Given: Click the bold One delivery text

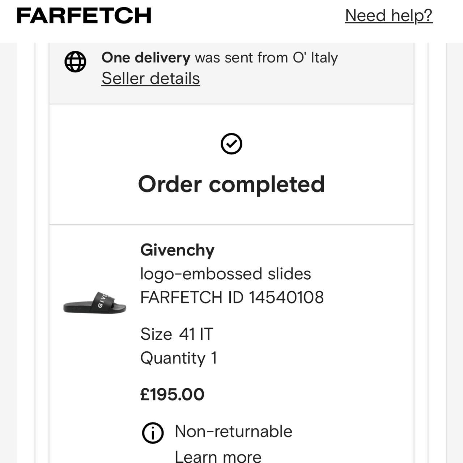Looking at the screenshot, I should pyautogui.click(x=146, y=58).
